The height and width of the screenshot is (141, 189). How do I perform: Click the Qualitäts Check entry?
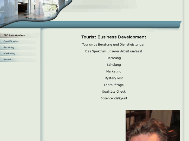[114, 92]
